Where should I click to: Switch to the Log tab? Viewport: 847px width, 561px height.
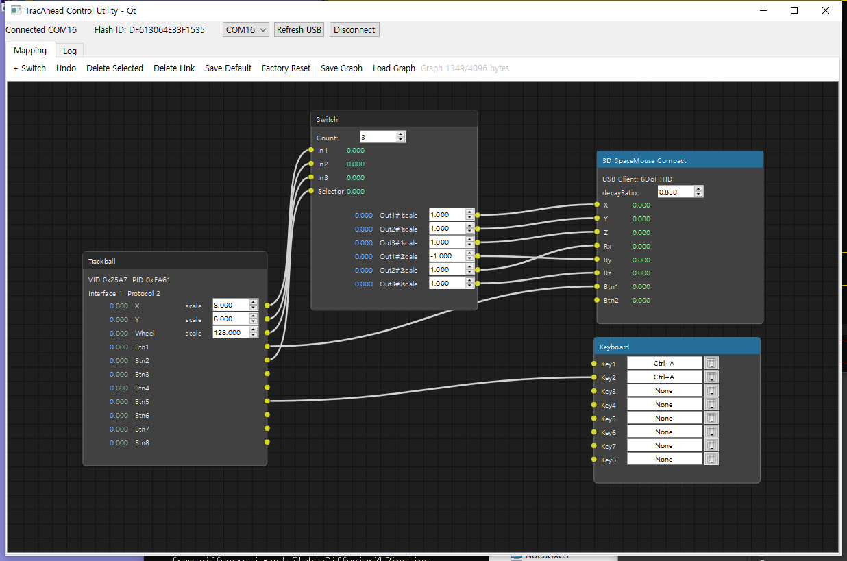tap(70, 51)
